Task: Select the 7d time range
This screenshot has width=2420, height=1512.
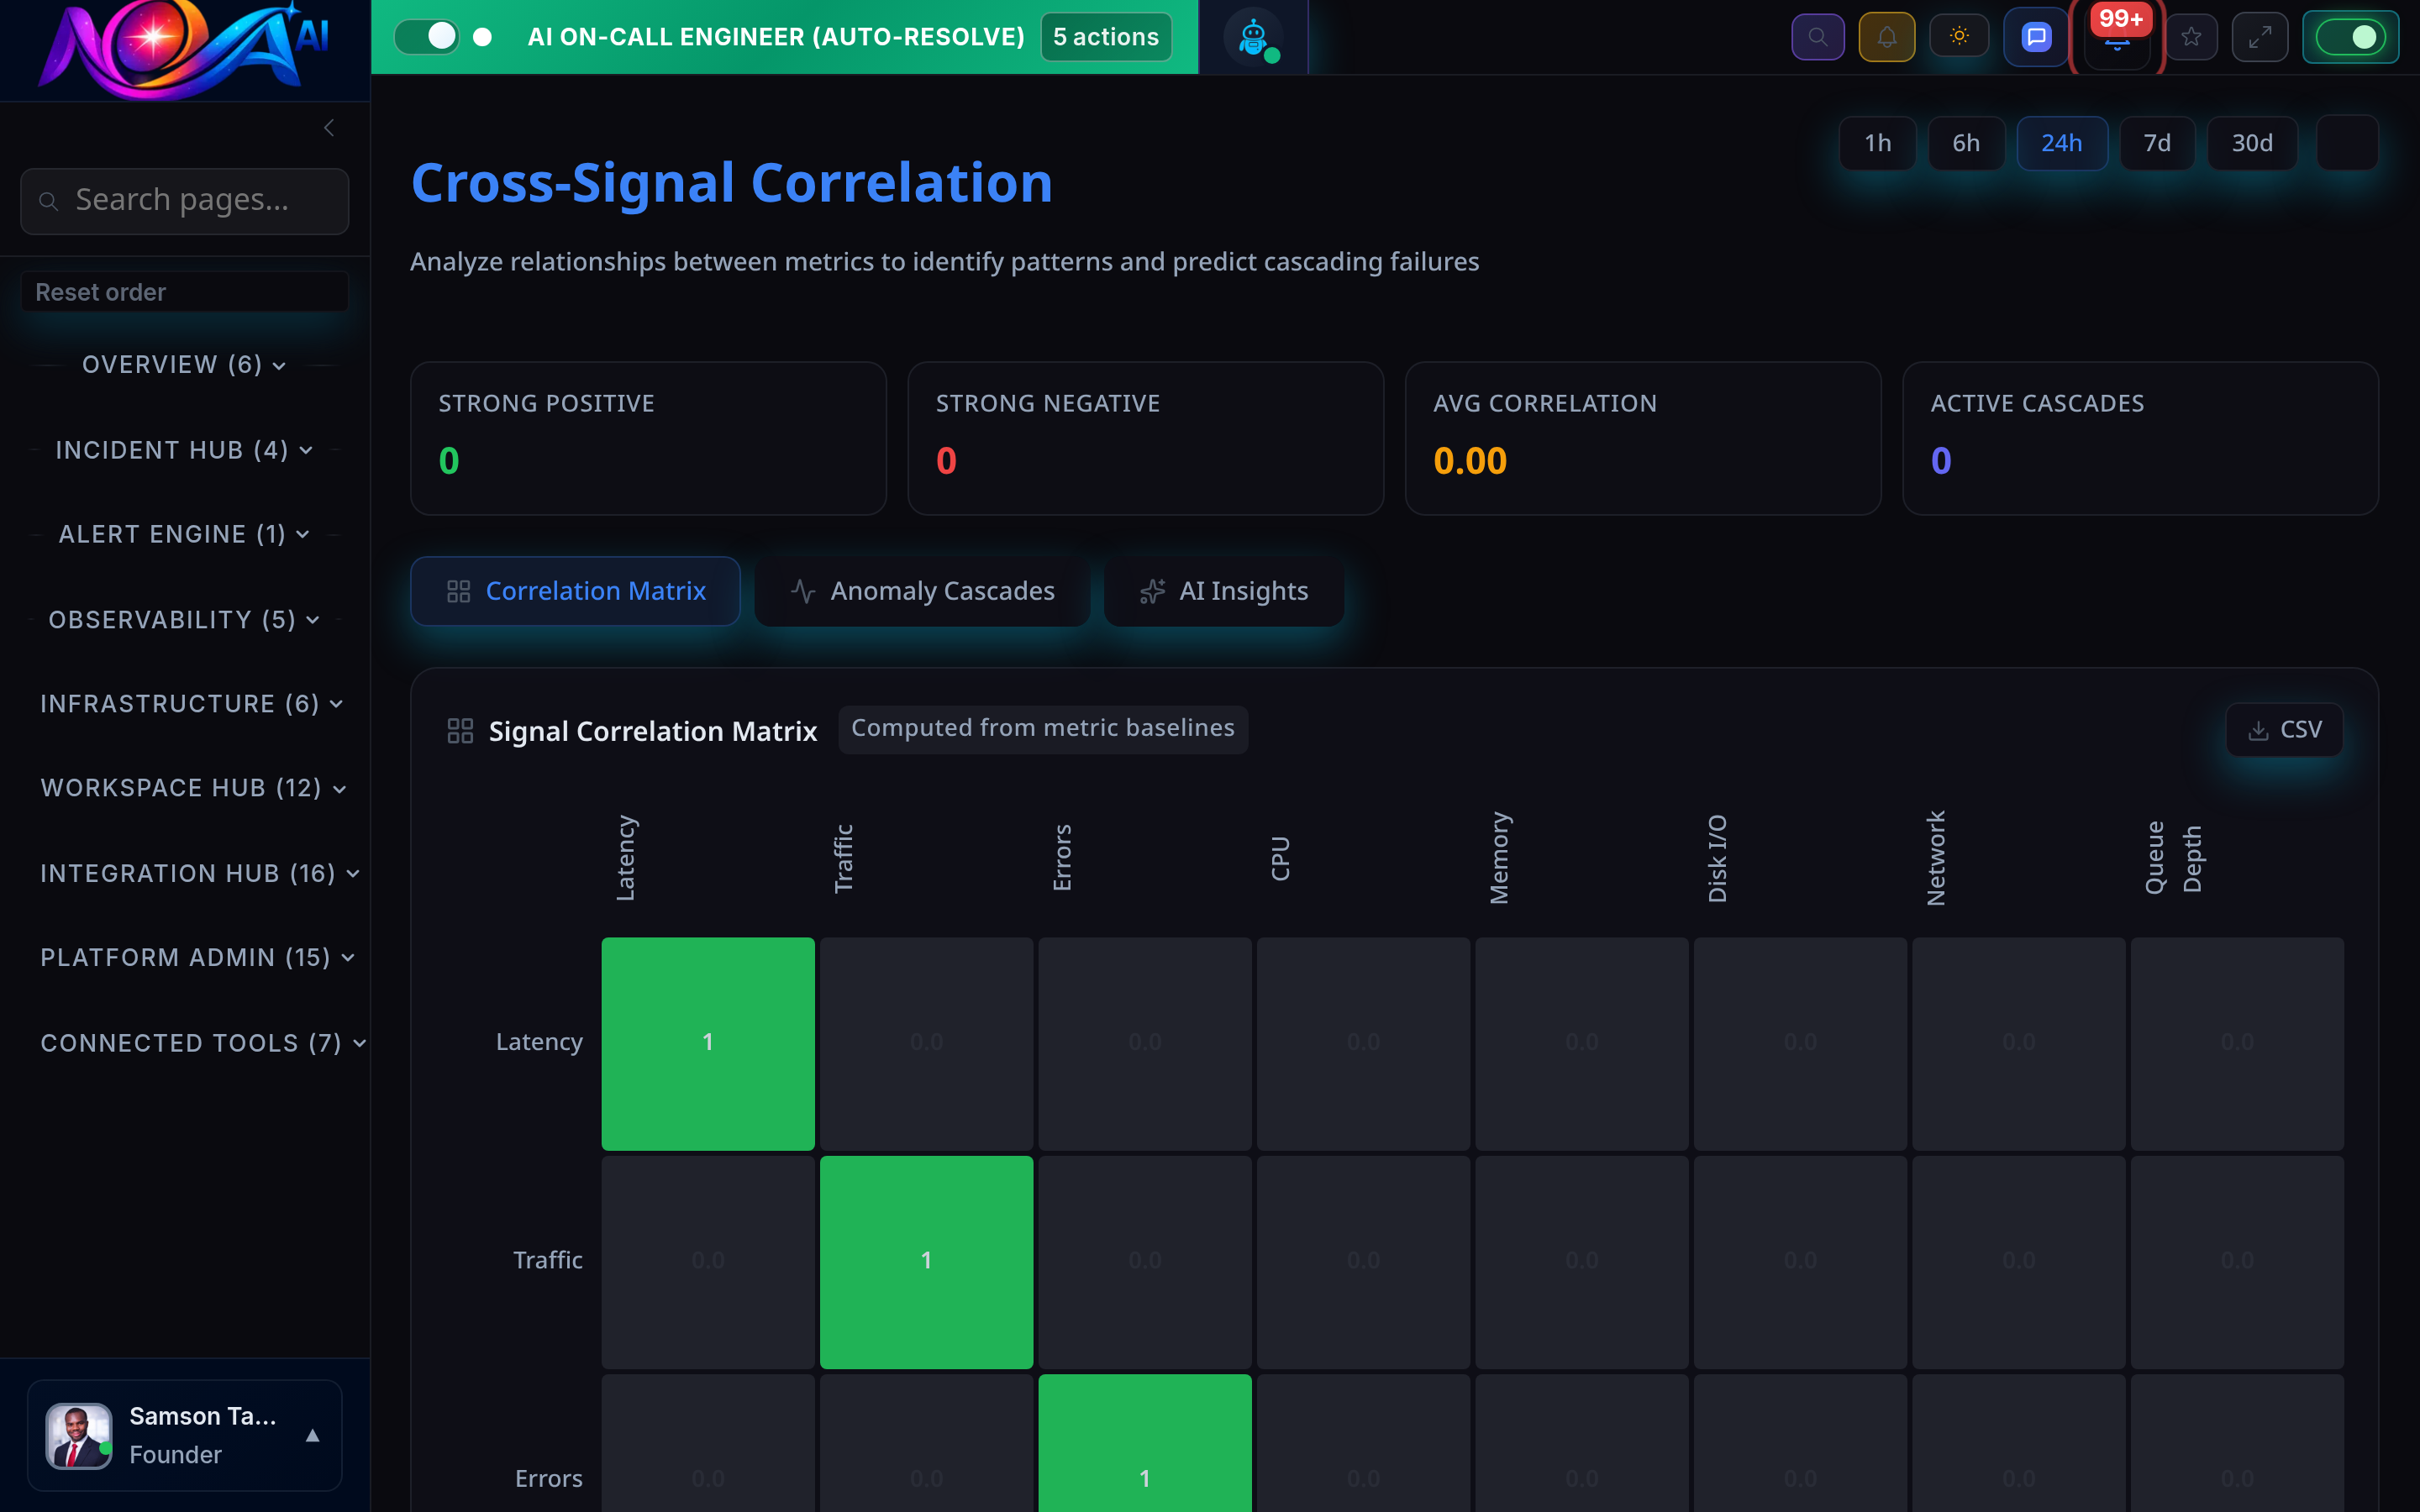Action: click(2157, 142)
